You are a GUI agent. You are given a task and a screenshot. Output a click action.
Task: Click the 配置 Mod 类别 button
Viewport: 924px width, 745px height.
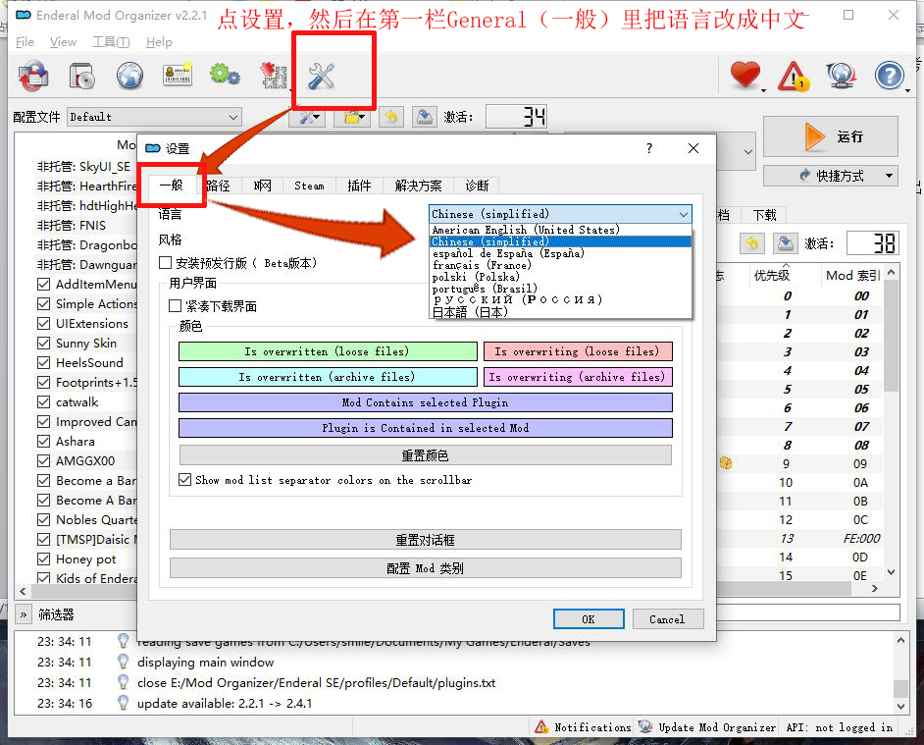425,568
